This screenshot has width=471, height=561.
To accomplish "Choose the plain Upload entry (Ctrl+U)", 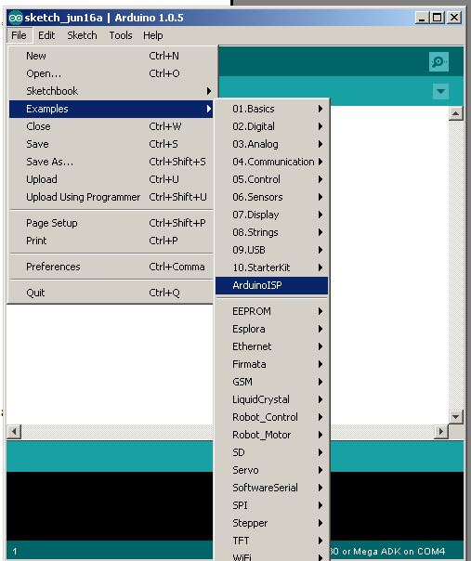I will tap(111, 179).
